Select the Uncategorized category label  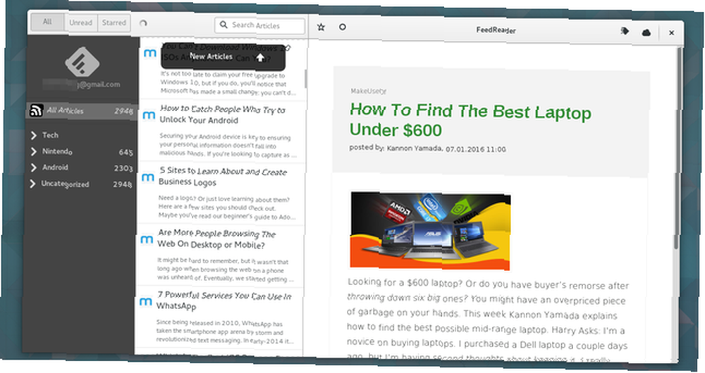point(65,184)
